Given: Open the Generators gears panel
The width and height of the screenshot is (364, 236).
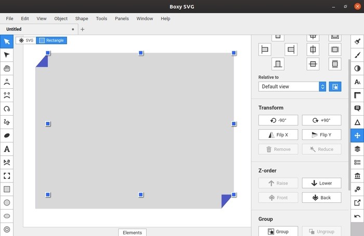Looking at the screenshot, I should [x=357, y=189].
